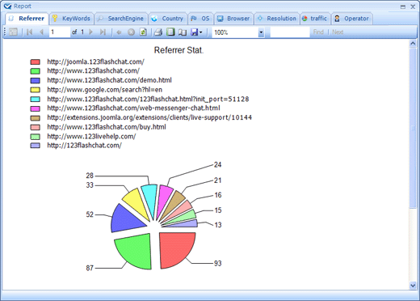This screenshot has width=420, height=301.
Task: Click the scroll up arrow of the report
Action: 413,44
